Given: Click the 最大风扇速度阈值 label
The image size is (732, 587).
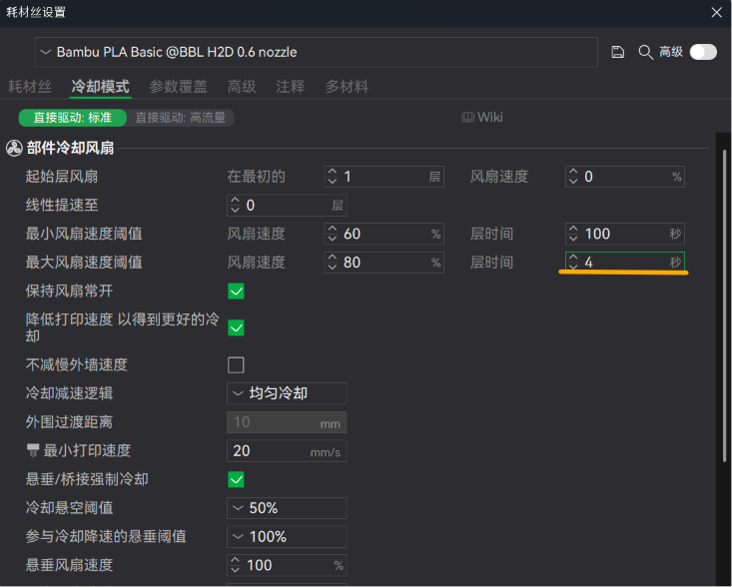Looking at the screenshot, I should pos(84,262).
